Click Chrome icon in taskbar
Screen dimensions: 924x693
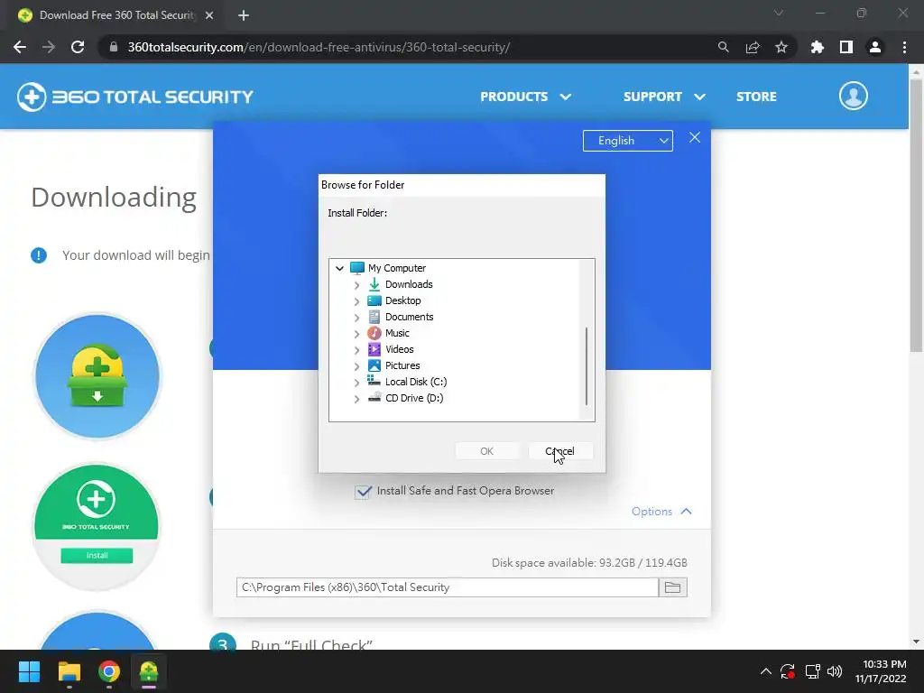click(109, 671)
